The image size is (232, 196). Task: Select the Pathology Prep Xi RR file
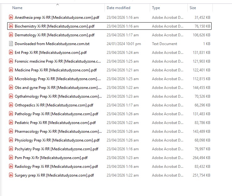point(57,114)
